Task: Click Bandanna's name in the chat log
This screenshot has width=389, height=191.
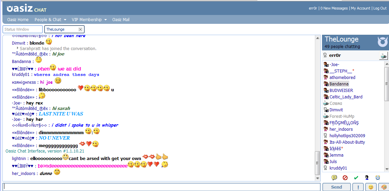Action: pos(21,61)
